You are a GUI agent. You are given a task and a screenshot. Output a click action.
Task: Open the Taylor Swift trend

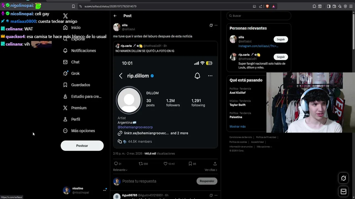237,105
